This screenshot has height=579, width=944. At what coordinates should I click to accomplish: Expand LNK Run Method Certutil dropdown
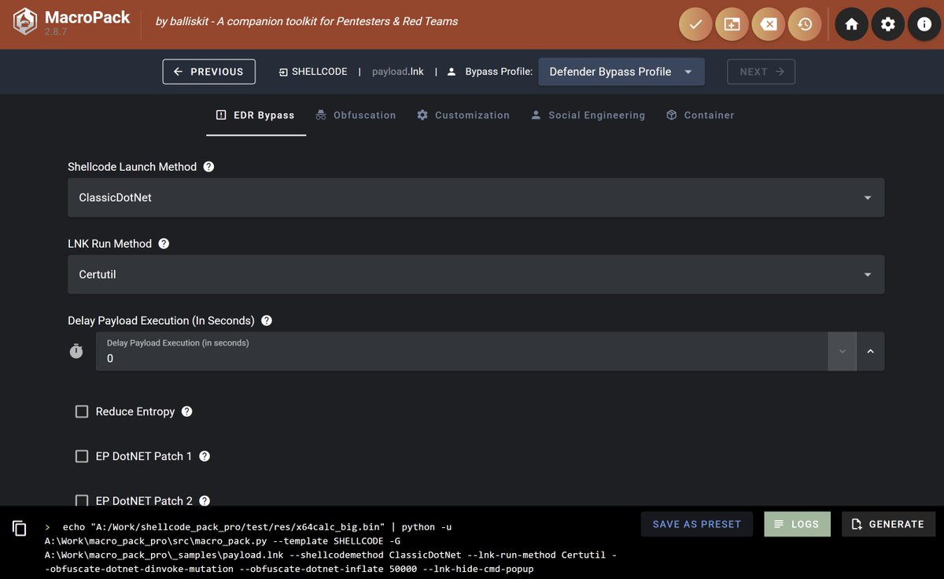[x=476, y=275]
